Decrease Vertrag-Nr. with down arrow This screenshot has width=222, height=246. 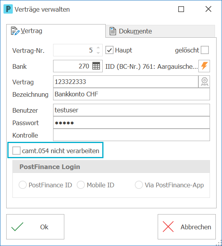coord(98,53)
